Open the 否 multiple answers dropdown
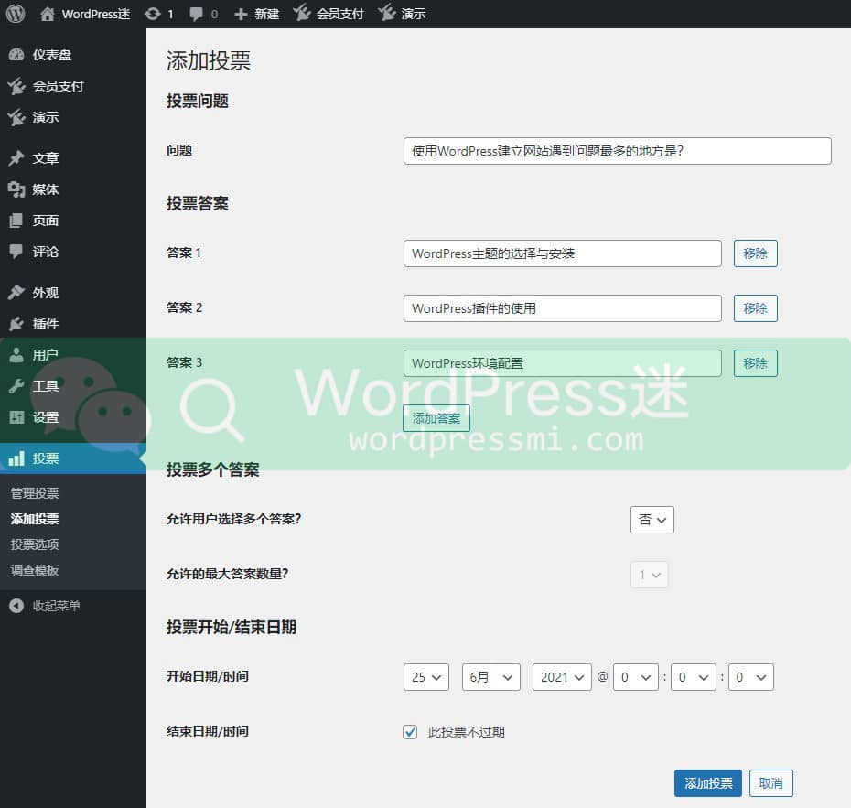 tap(652, 519)
